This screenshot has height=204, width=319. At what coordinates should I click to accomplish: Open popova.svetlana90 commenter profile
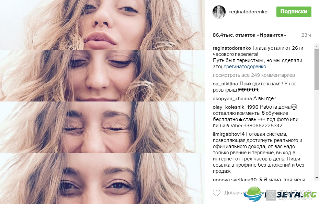click(x=235, y=179)
